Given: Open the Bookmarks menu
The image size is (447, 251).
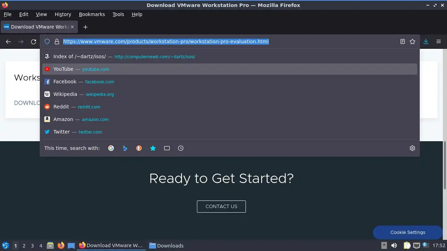Looking at the screenshot, I should 92,14.
